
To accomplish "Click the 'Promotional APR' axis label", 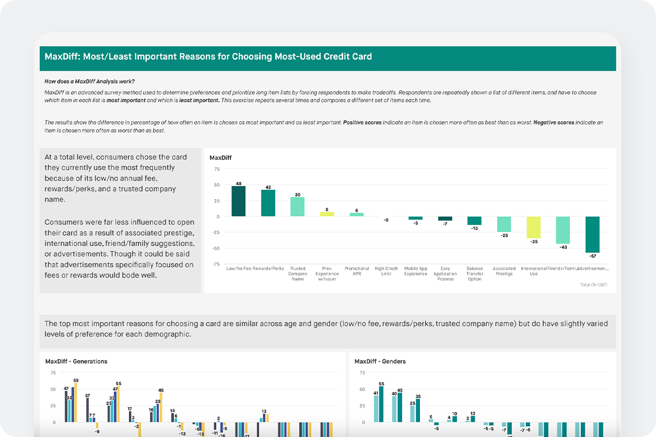I will pyautogui.click(x=357, y=271).
